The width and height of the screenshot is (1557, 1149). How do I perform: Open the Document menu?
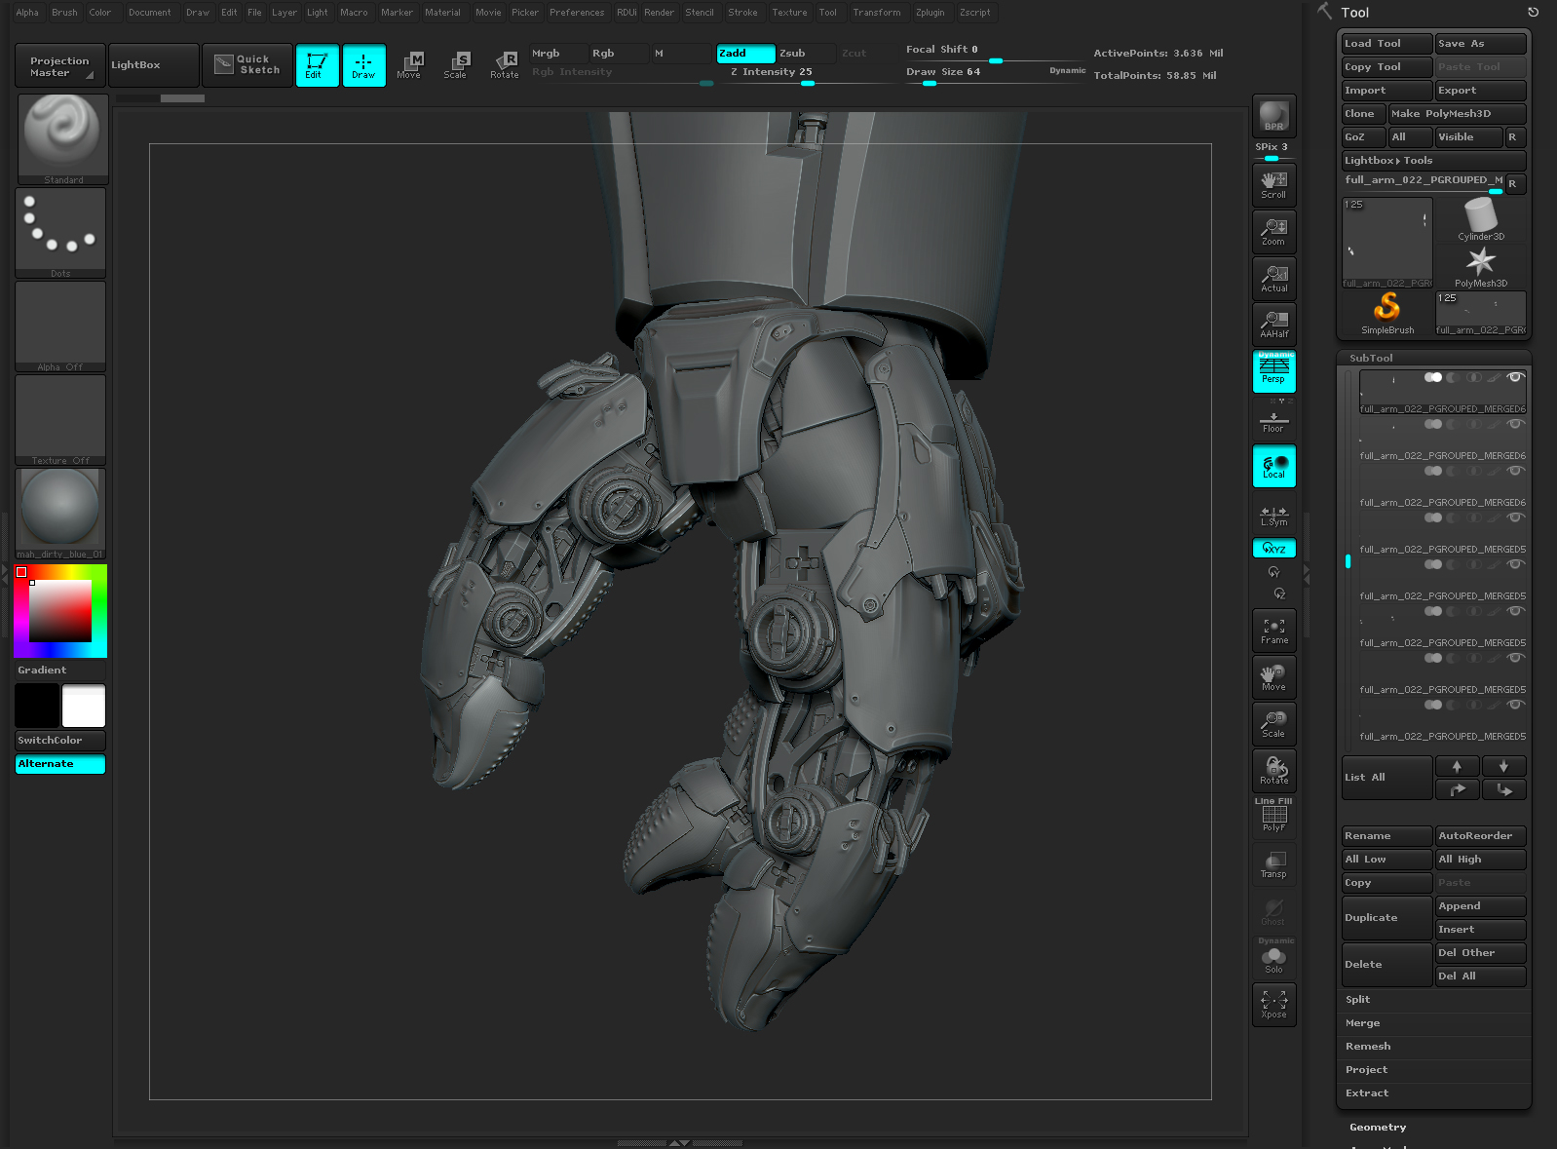point(149,13)
